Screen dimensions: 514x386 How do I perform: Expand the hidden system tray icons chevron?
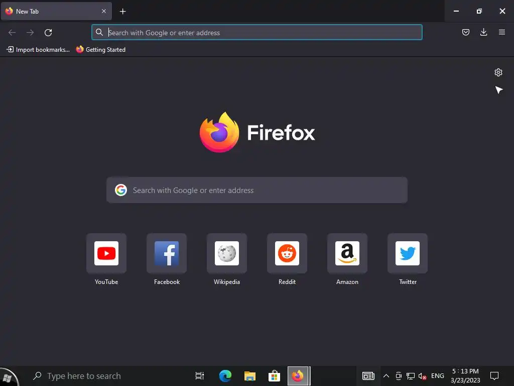(x=386, y=376)
